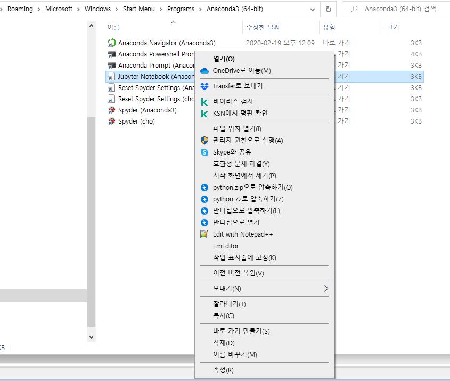The height and width of the screenshot is (381, 450).
Task: Click the admin shield icon
Action: [x=204, y=140]
